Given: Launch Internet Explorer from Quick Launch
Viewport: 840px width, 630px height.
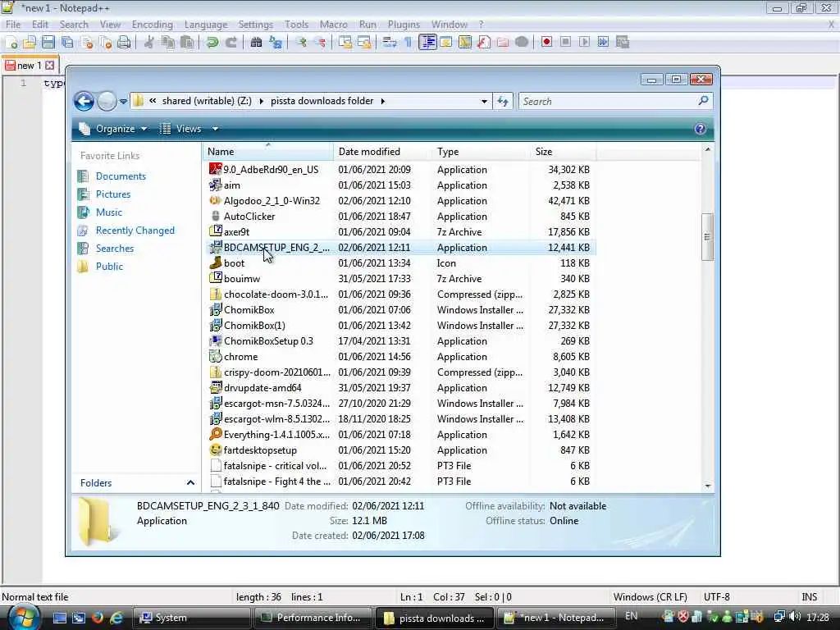Looking at the screenshot, I should [115, 618].
